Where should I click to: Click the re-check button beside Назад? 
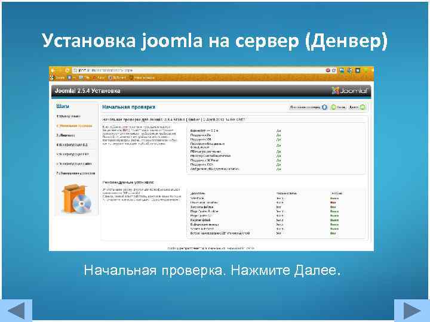coord(308,107)
